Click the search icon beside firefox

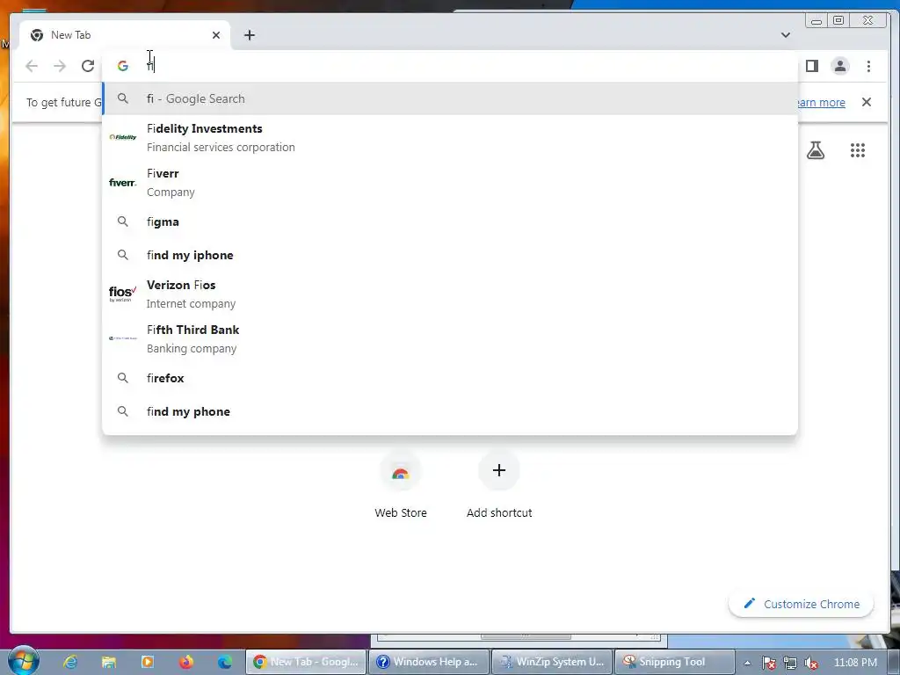tap(123, 378)
